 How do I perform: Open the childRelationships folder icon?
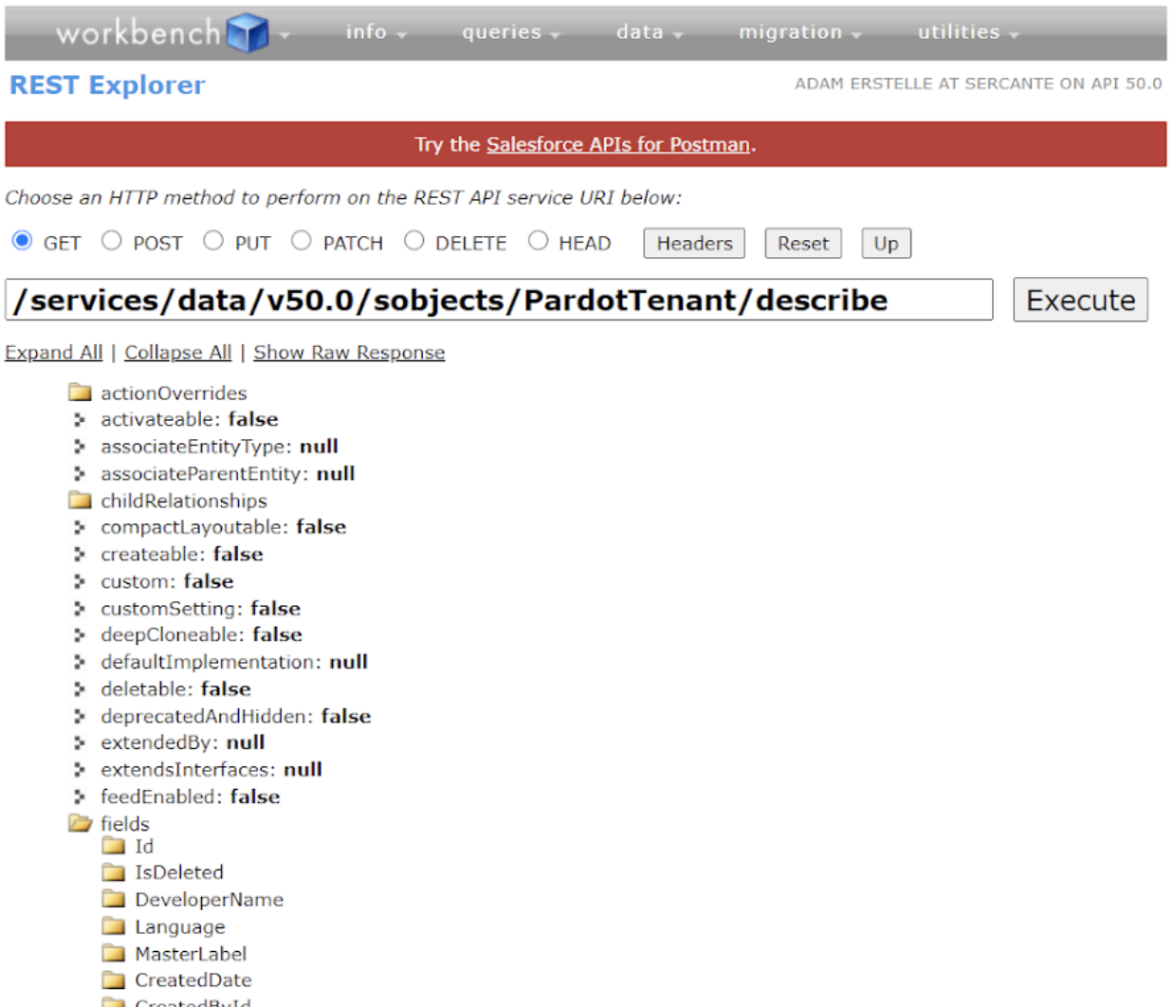[x=82, y=501]
